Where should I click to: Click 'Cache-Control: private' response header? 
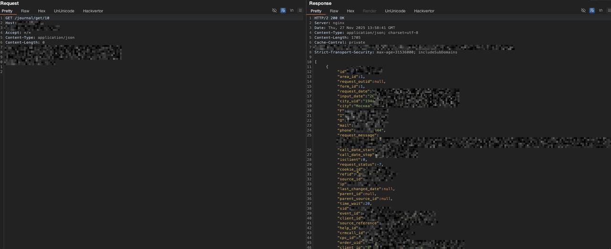(x=339, y=42)
